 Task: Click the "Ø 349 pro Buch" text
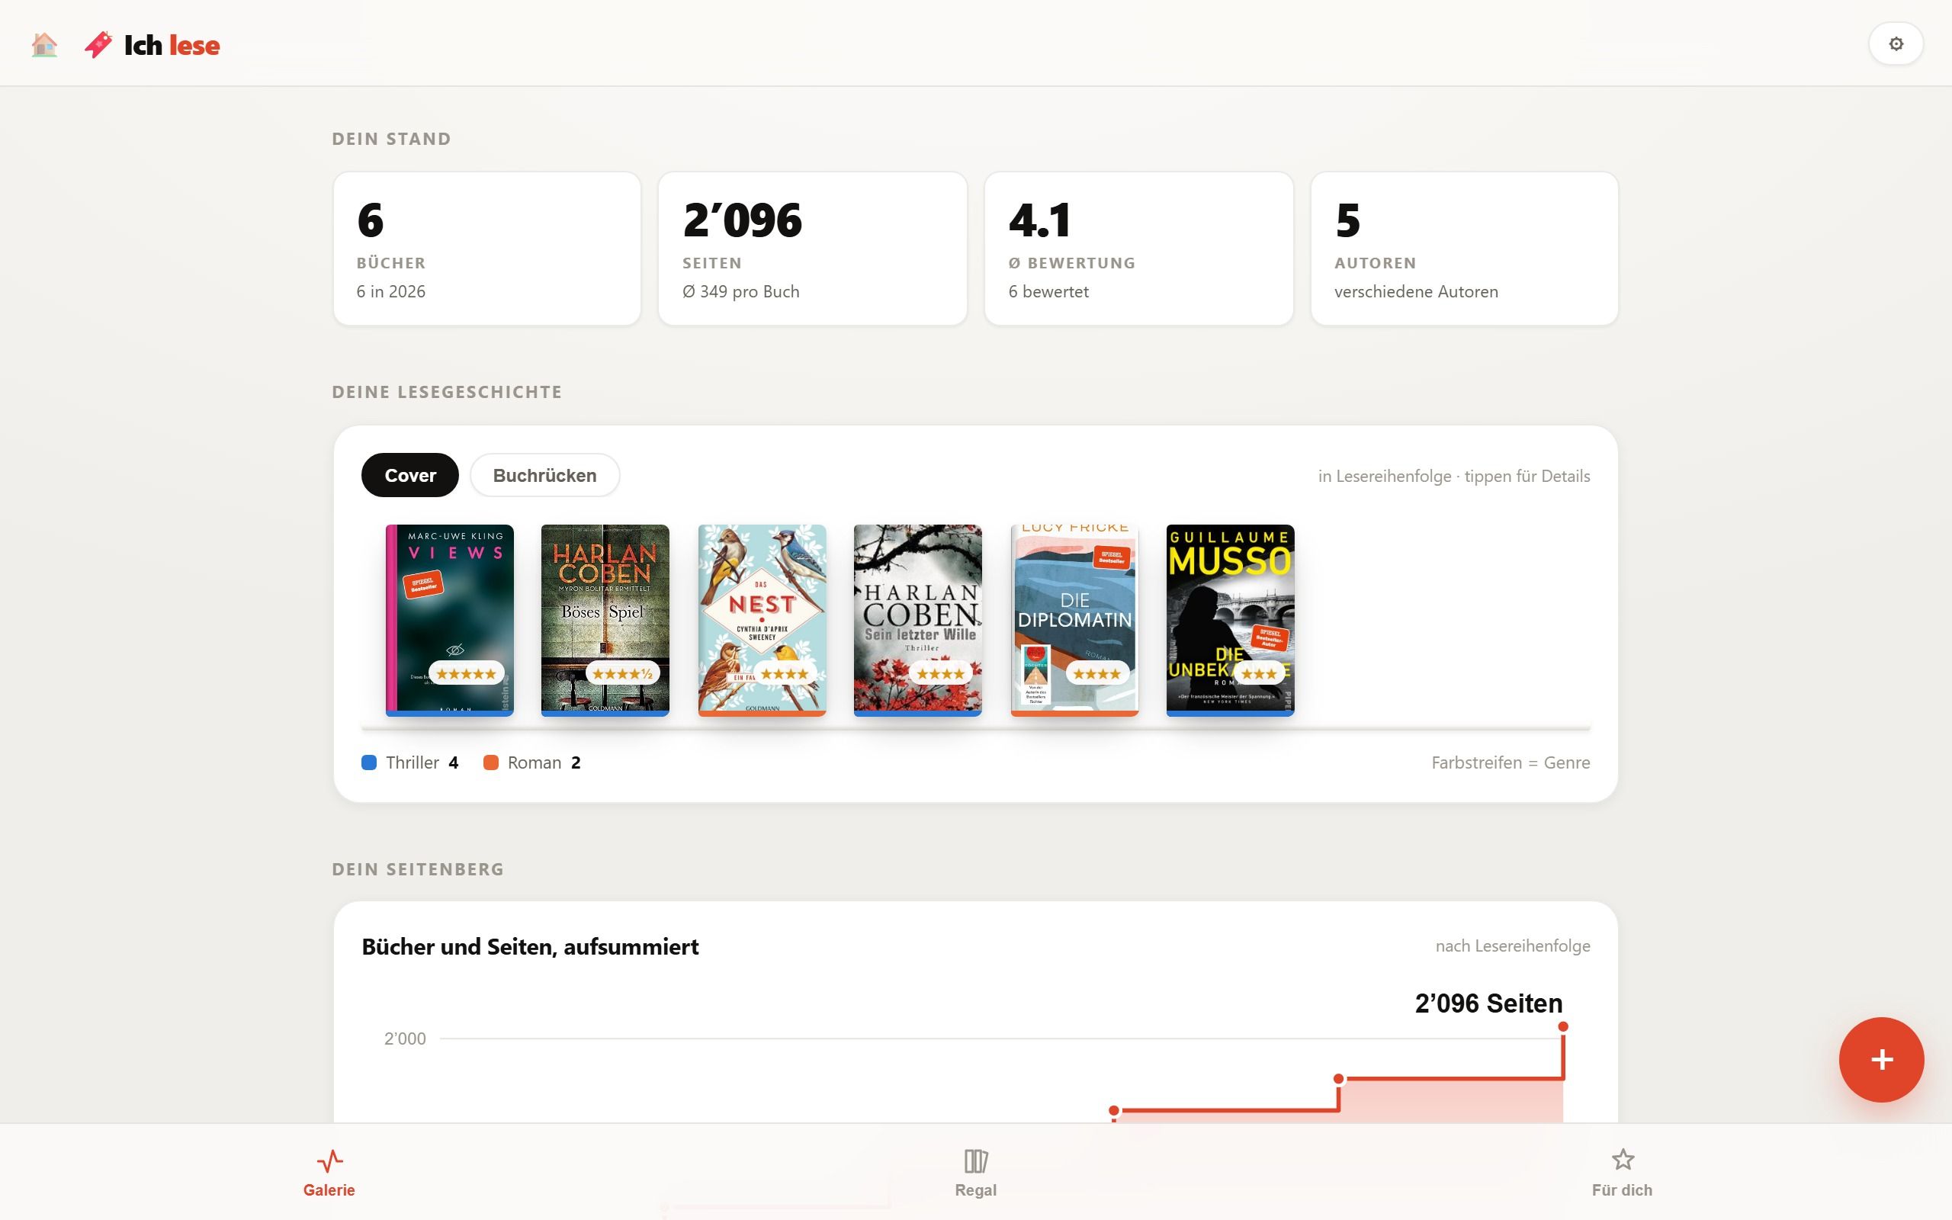[740, 291]
